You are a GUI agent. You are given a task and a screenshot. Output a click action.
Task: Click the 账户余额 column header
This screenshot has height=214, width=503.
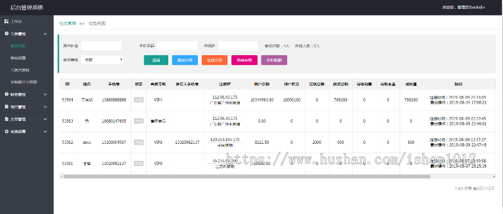[262, 84]
